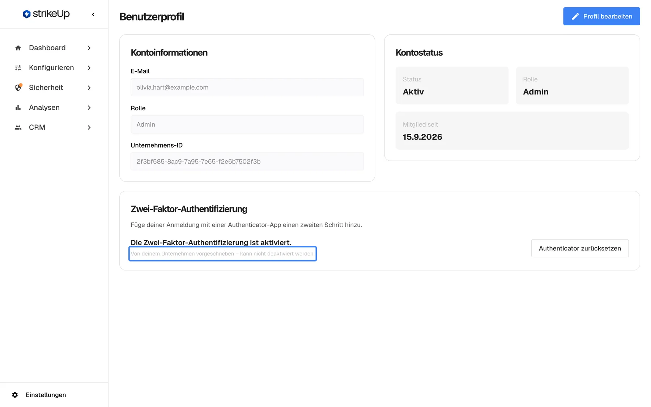The width and height of the screenshot is (651, 407).
Task: Open the CRM menu item
Action: (x=54, y=127)
